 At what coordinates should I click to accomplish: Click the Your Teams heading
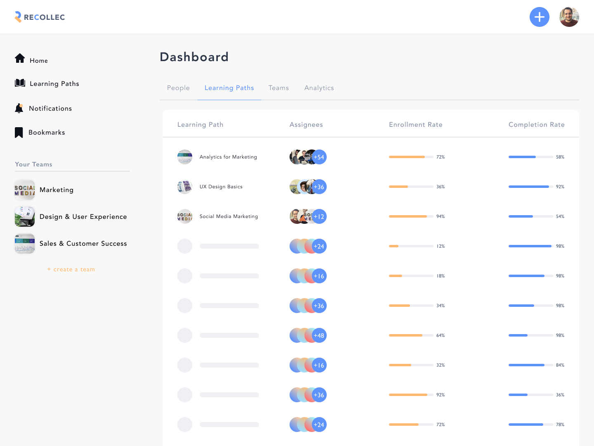tap(34, 164)
